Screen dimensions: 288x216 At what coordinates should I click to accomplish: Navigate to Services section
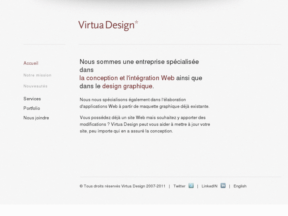(x=32, y=99)
